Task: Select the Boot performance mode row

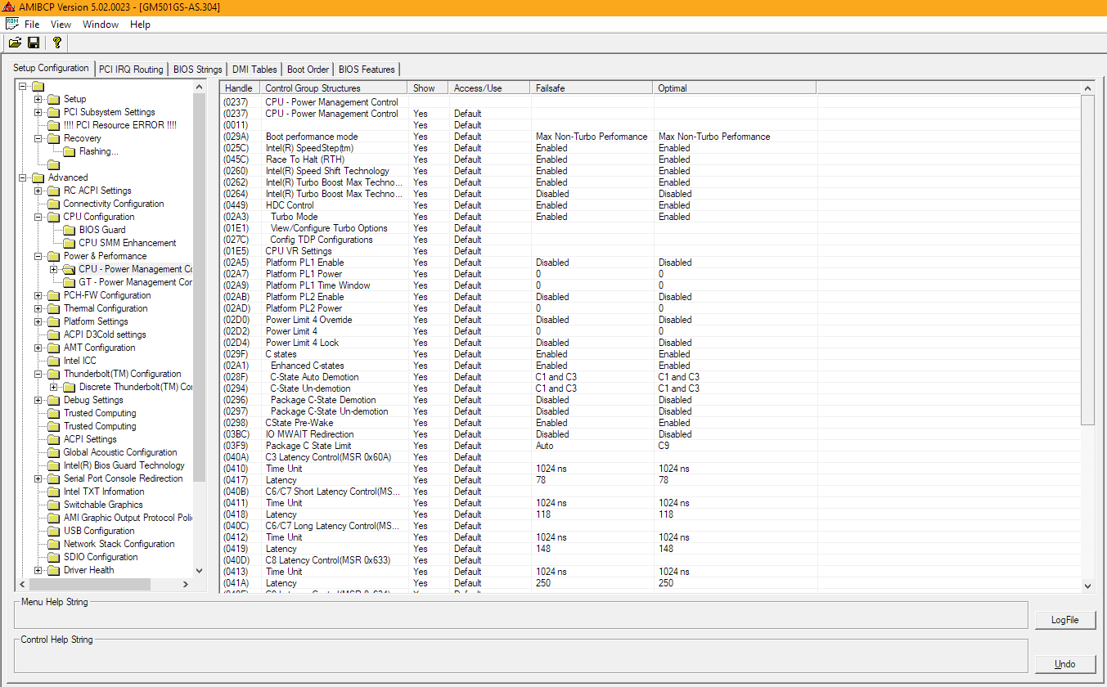Action: click(650, 137)
